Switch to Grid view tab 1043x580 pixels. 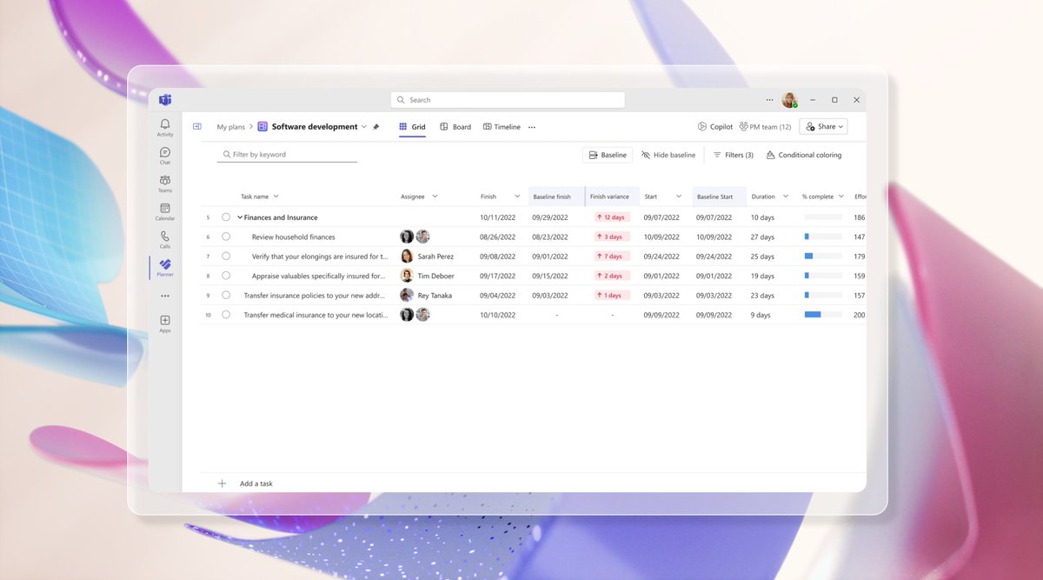(x=412, y=127)
